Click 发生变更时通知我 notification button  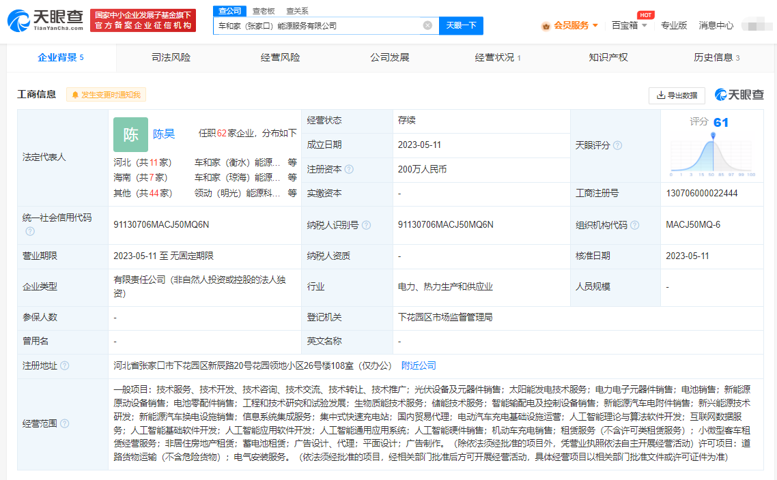coord(106,95)
